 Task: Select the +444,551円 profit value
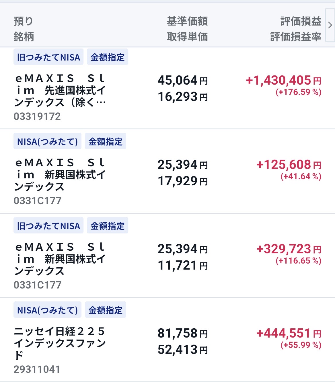point(289,333)
